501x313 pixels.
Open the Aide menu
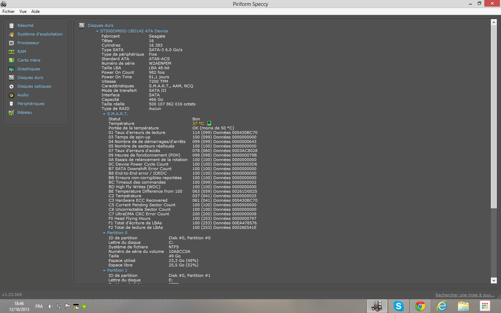point(35,11)
